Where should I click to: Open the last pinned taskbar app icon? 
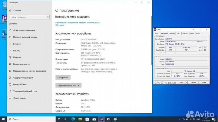pyautogui.click(x=115, y=119)
